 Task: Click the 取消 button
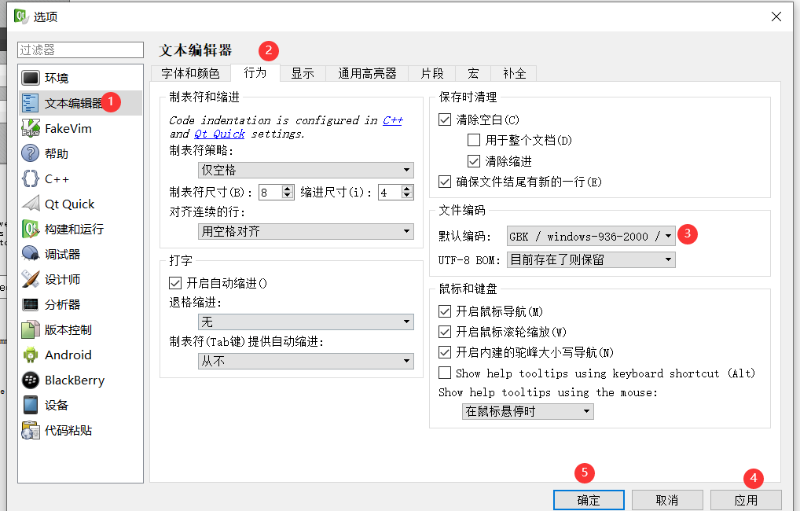[667, 500]
